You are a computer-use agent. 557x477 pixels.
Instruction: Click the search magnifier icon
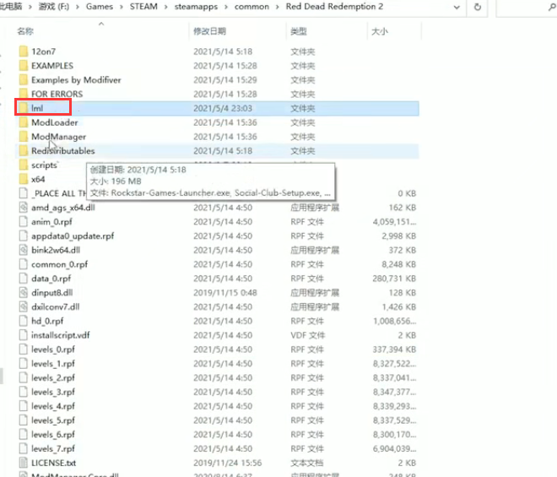(x=553, y=7)
